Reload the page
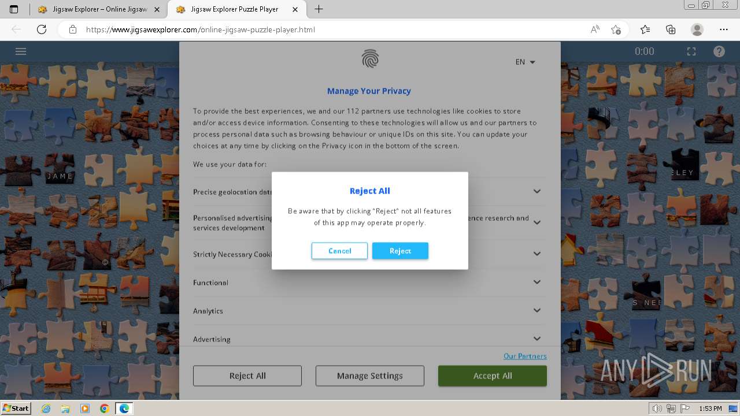Image resolution: width=740 pixels, height=416 pixels. pos(42,29)
